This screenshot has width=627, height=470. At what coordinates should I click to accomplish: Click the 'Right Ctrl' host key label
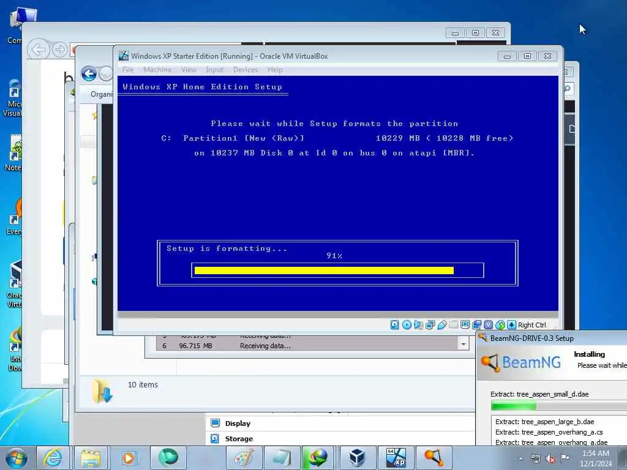click(x=532, y=325)
